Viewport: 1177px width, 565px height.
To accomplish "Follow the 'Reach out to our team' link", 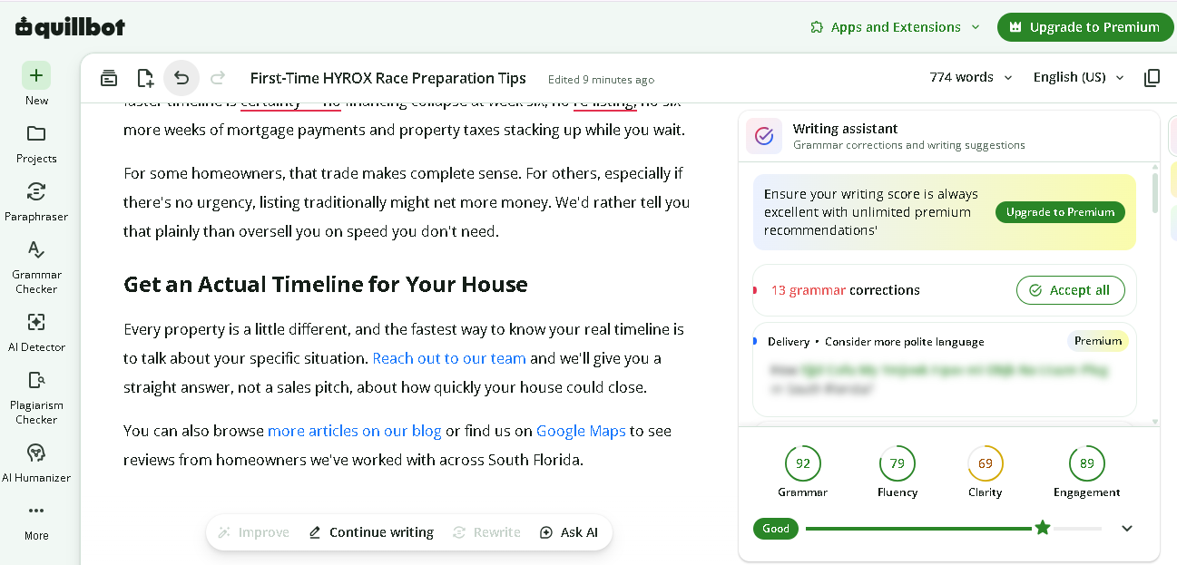I will pos(449,358).
